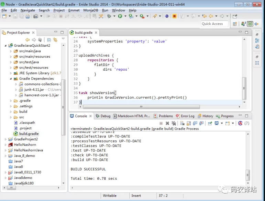265x201 pixels.
Task: Open Project Explorer view menu dropdown
Action: click(63, 39)
